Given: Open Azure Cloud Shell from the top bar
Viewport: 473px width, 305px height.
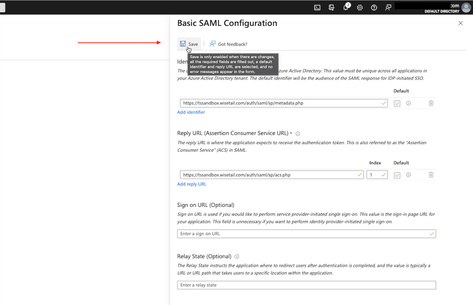Looking at the screenshot, I should coord(317,7).
